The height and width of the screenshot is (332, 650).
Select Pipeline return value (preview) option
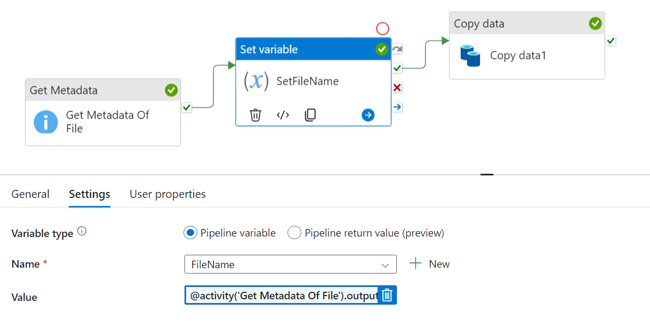pos(294,233)
